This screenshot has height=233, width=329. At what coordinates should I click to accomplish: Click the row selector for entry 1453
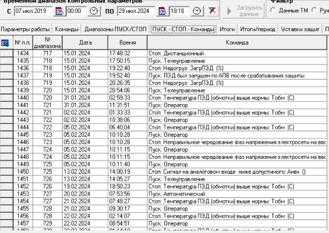click(x=7, y=194)
